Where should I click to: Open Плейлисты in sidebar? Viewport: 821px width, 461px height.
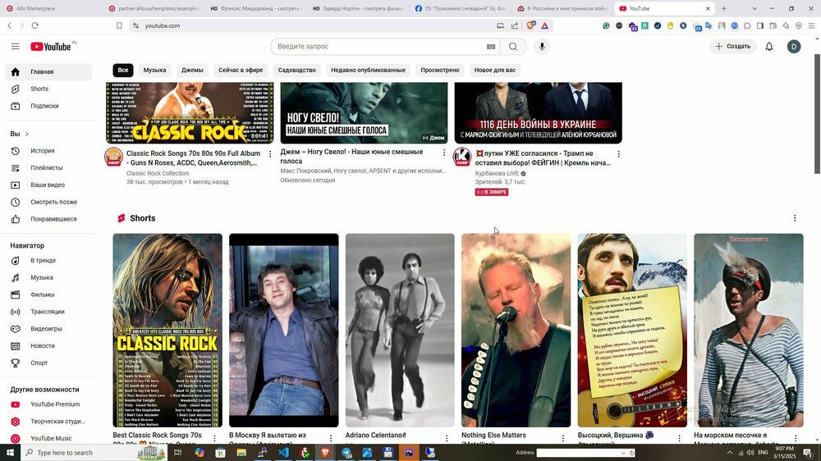(x=48, y=168)
